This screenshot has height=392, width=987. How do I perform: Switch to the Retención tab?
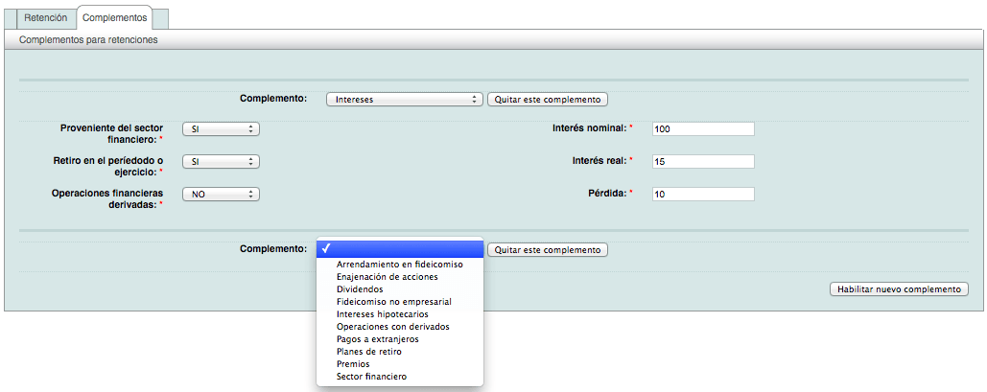(45, 17)
